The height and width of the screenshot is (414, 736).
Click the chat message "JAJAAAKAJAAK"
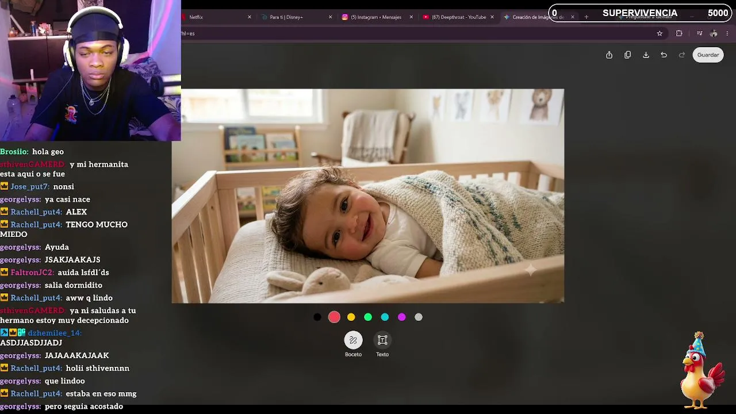pos(77,356)
